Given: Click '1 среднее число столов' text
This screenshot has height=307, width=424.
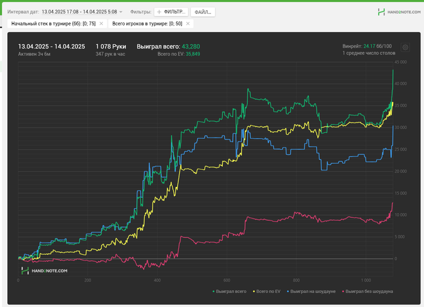Looking at the screenshot, I should point(369,53).
